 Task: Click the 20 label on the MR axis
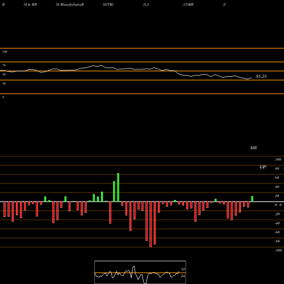point(277,196)
